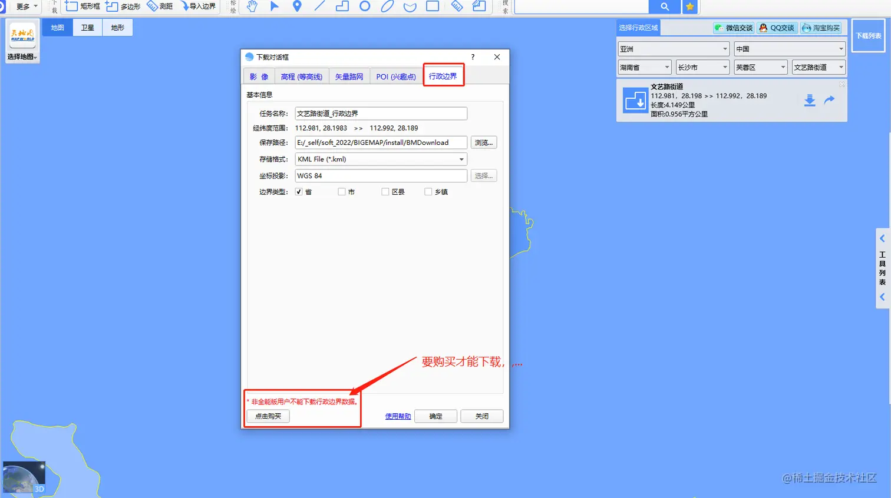The height and width of the screenshot is (498, 891).
Task: Switch to the POI (兴趣点) tab
Action: click(x=396, y=77)
